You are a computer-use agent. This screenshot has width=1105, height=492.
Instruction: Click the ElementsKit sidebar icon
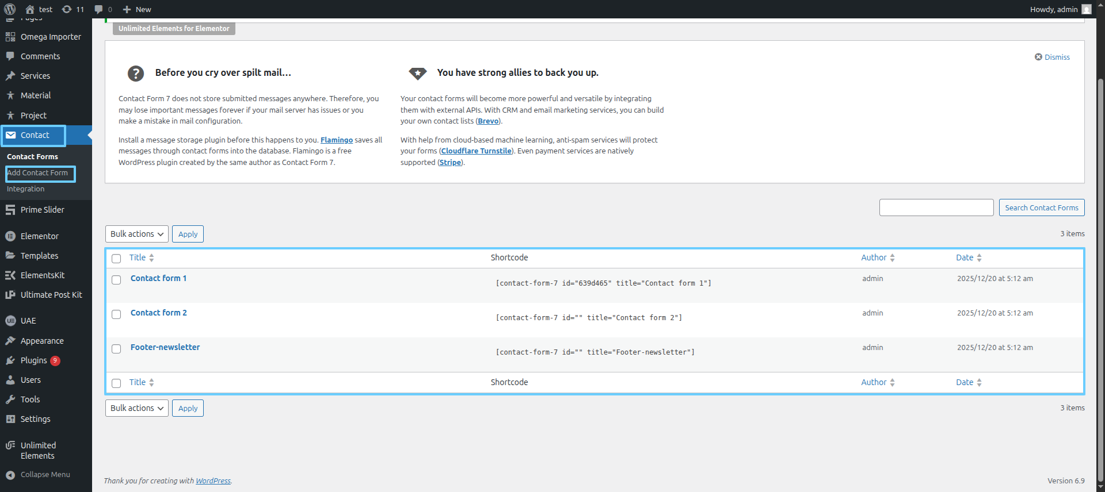point(10,275)
